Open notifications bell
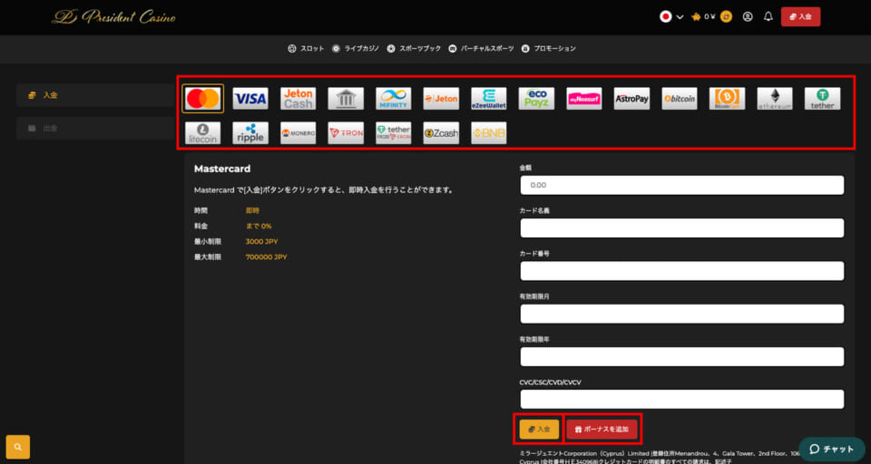 point(768,16)
